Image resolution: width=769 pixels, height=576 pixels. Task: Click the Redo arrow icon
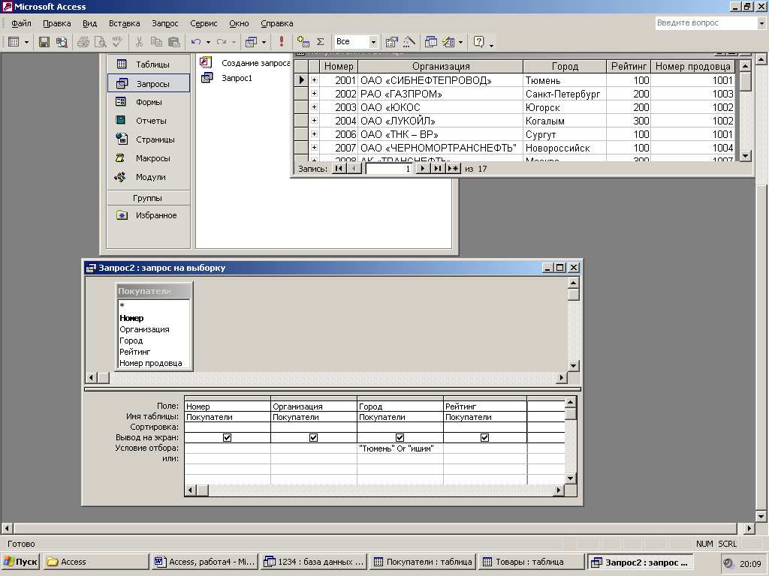(x=222, y=42)
